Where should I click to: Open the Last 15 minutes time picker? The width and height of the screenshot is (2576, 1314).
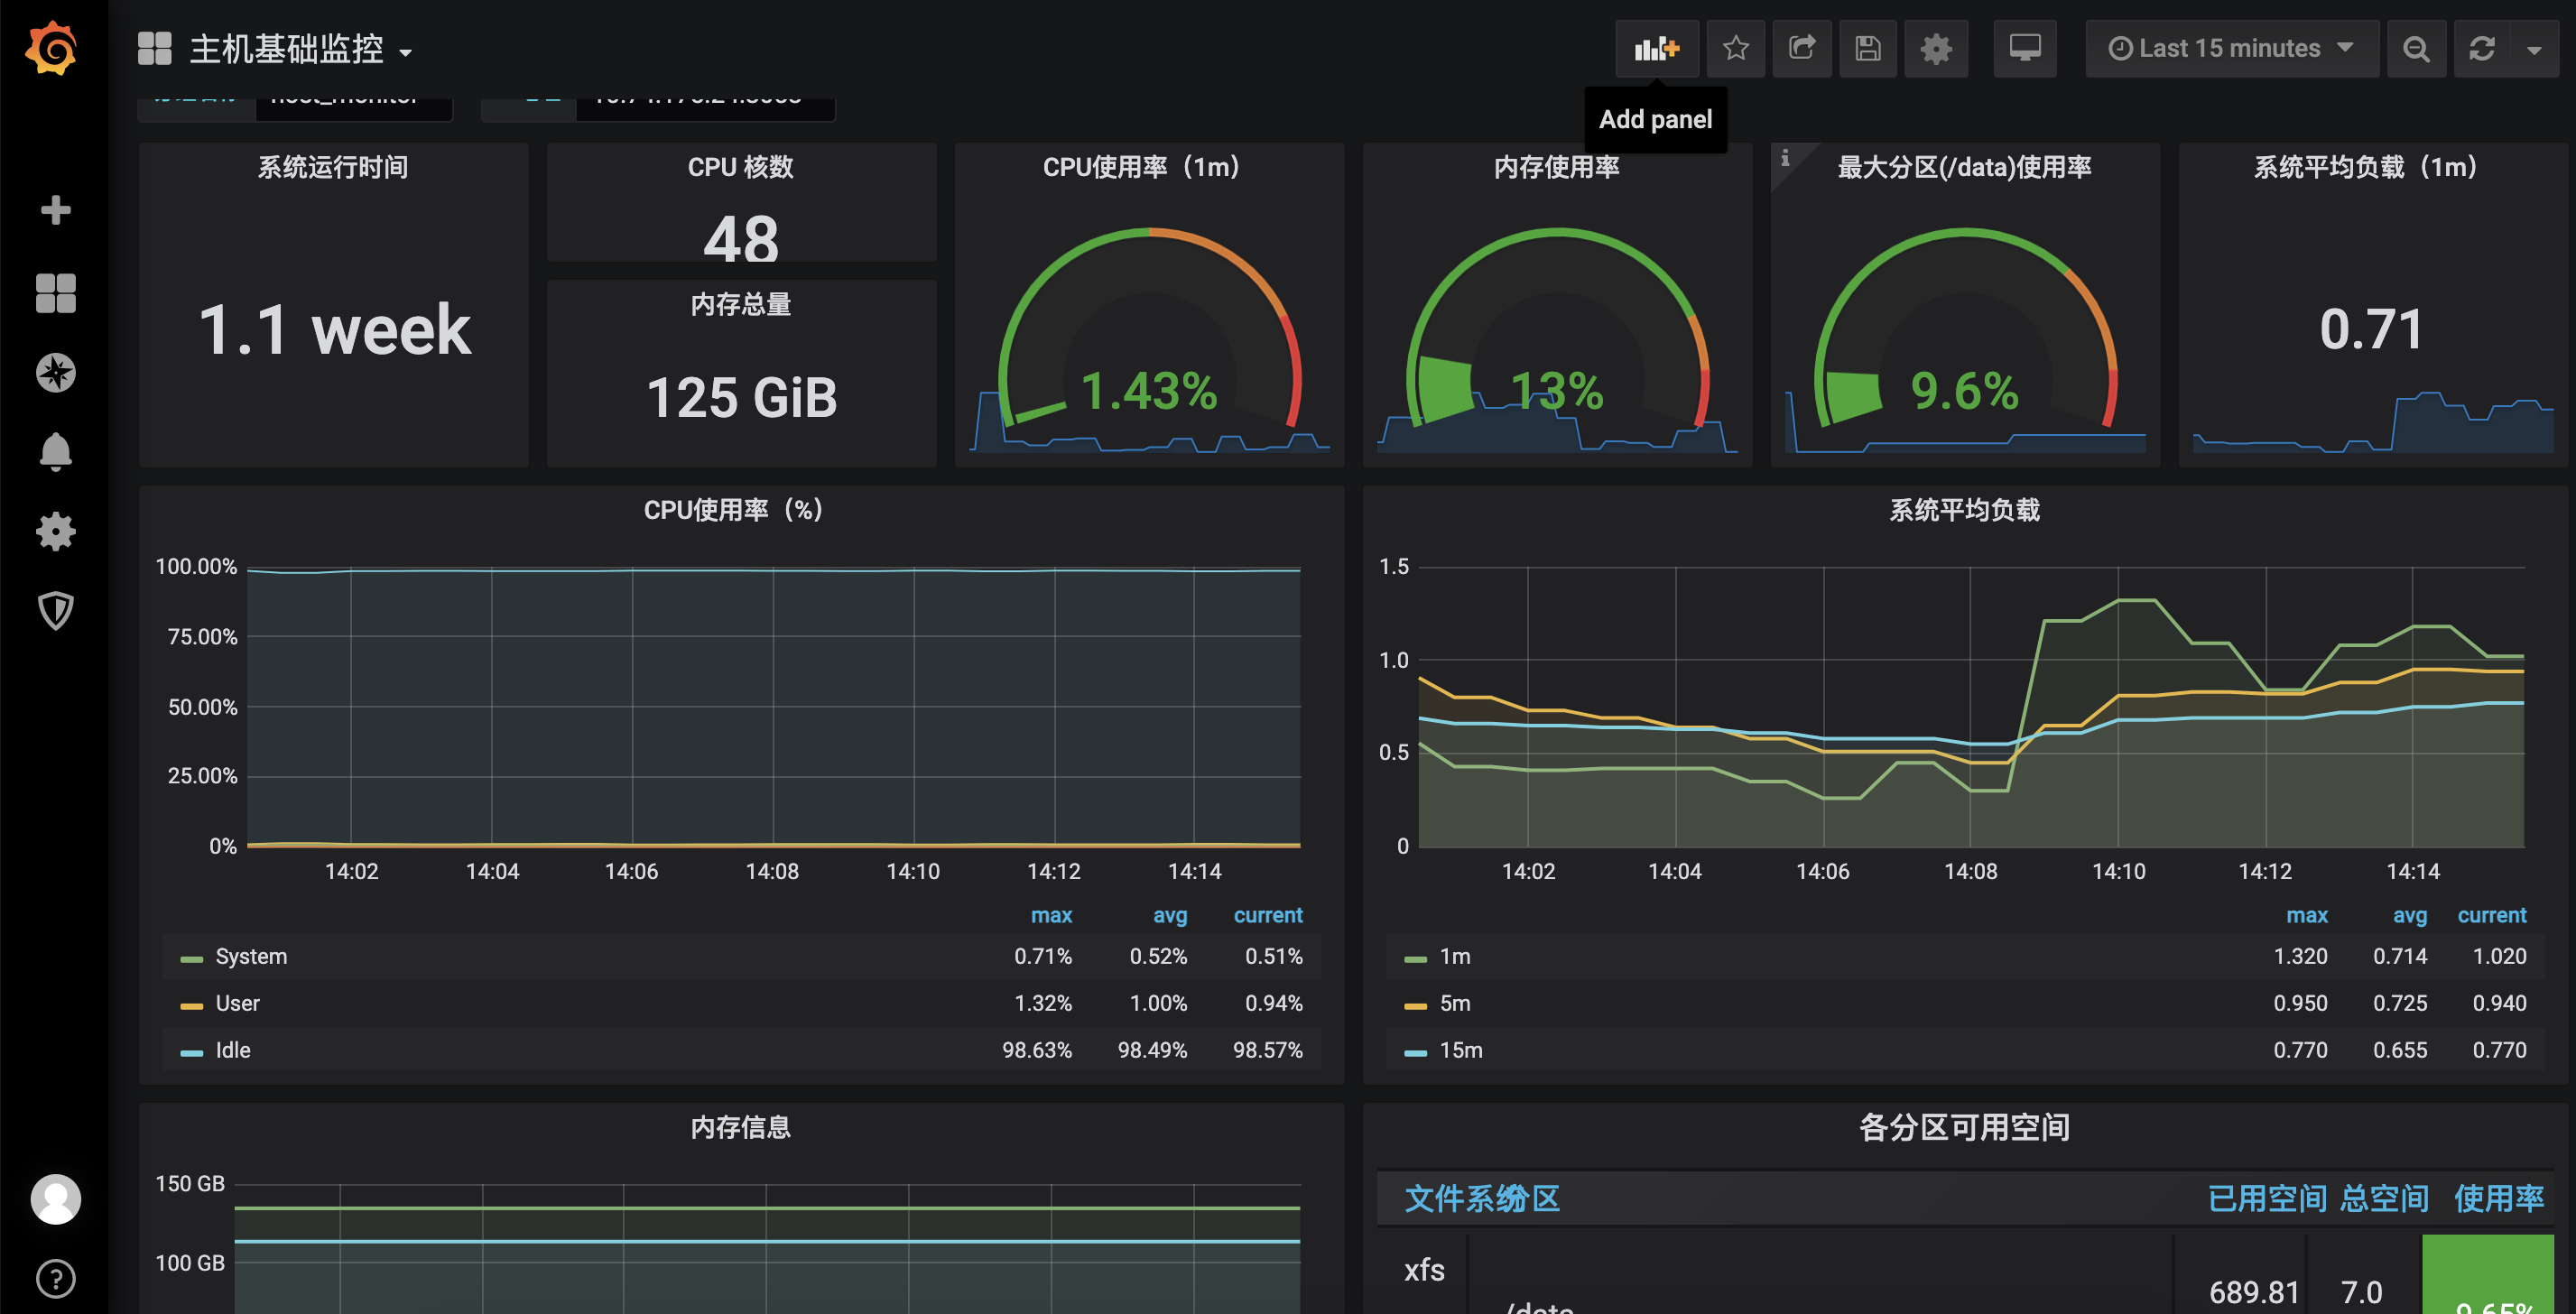[x=2230, y=47]
